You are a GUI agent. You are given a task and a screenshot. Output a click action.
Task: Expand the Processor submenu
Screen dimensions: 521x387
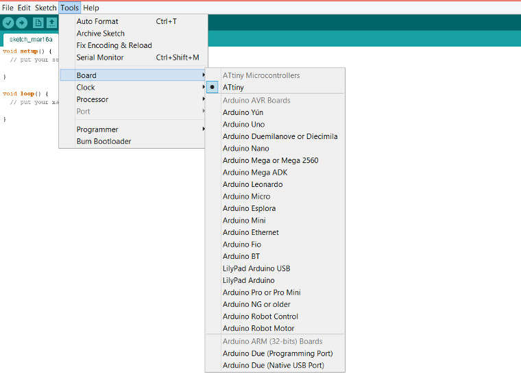point(132,99)
